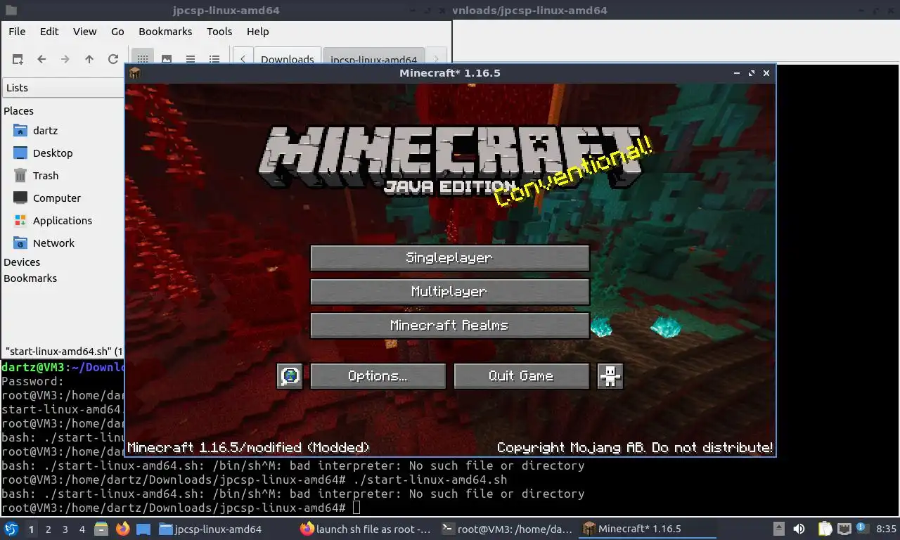Switch to workspace 3

tap(65, 529)
